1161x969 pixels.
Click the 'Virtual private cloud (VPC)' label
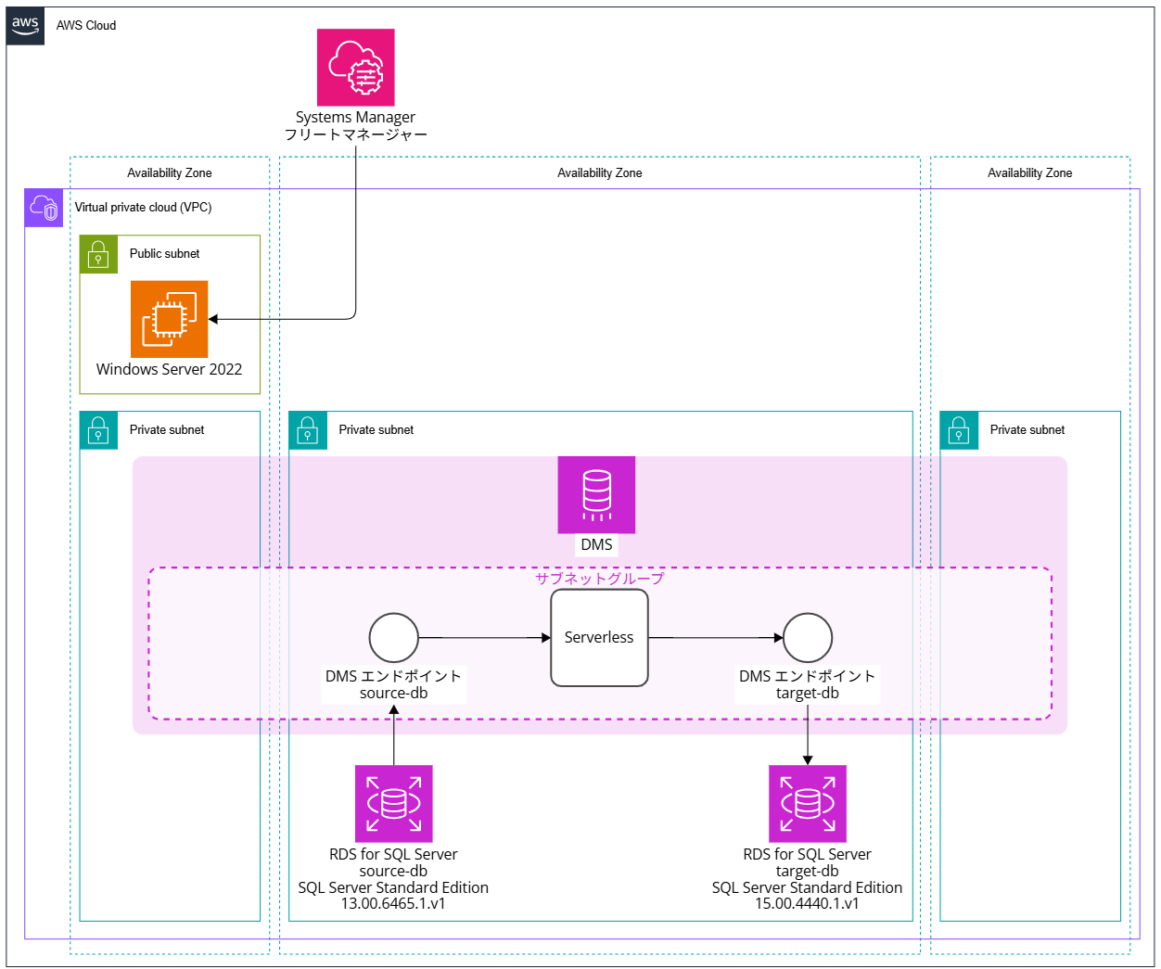pyautogui.click(x=143, y=208)
